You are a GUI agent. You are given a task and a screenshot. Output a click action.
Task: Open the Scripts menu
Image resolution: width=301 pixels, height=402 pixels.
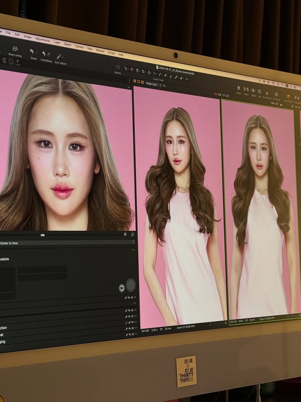tap(111, 53)
